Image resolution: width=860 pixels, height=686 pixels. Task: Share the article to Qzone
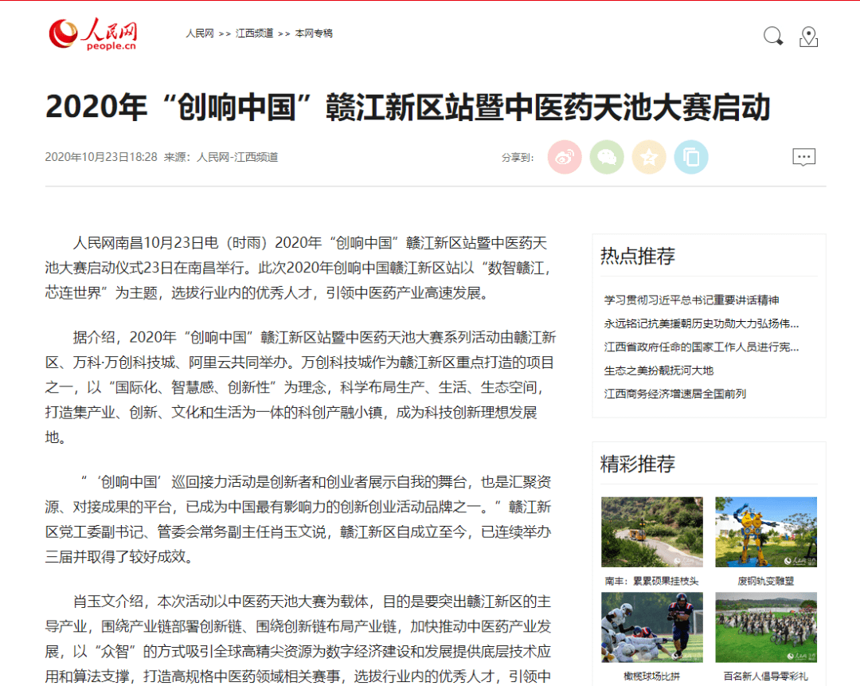(649, 157)
